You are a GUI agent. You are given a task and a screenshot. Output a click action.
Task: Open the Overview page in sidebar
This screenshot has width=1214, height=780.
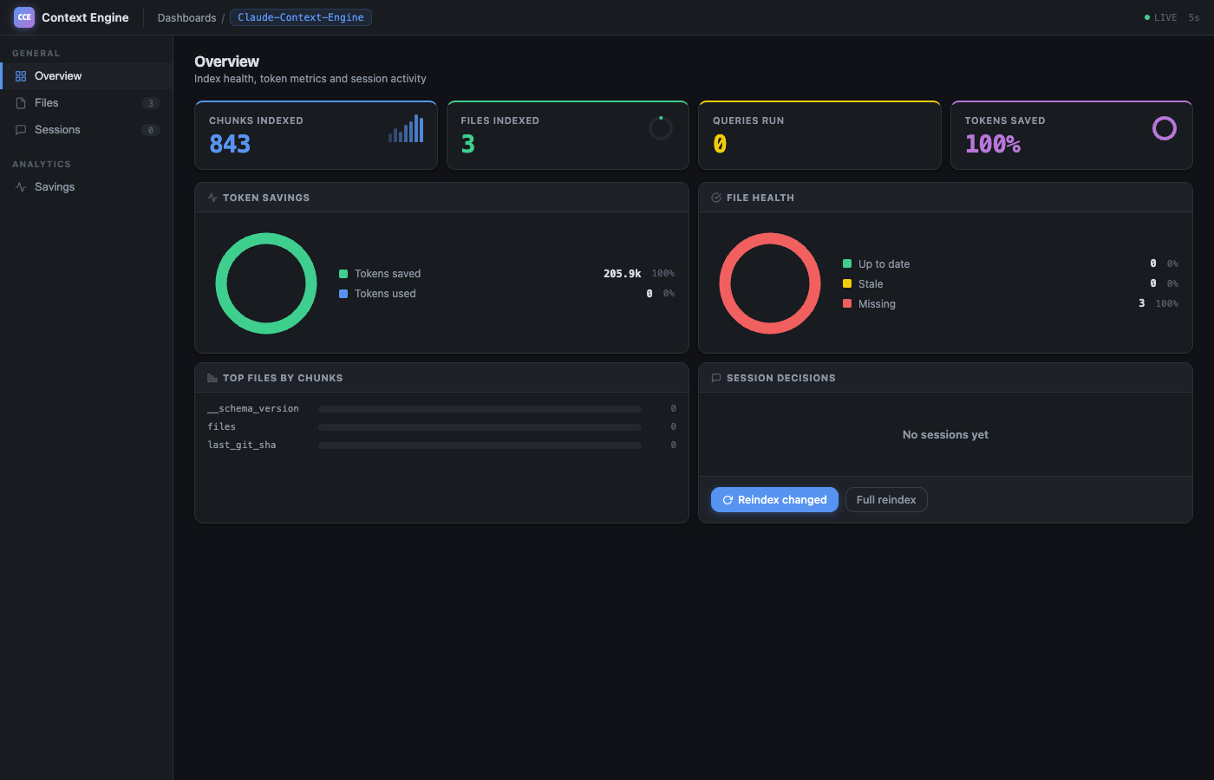[x=87, y=76]
